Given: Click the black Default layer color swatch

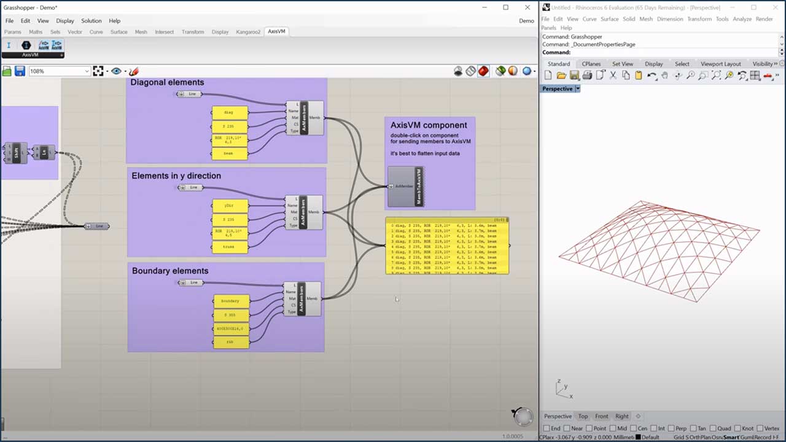Looking at the screenshot, I should point(638,437).
